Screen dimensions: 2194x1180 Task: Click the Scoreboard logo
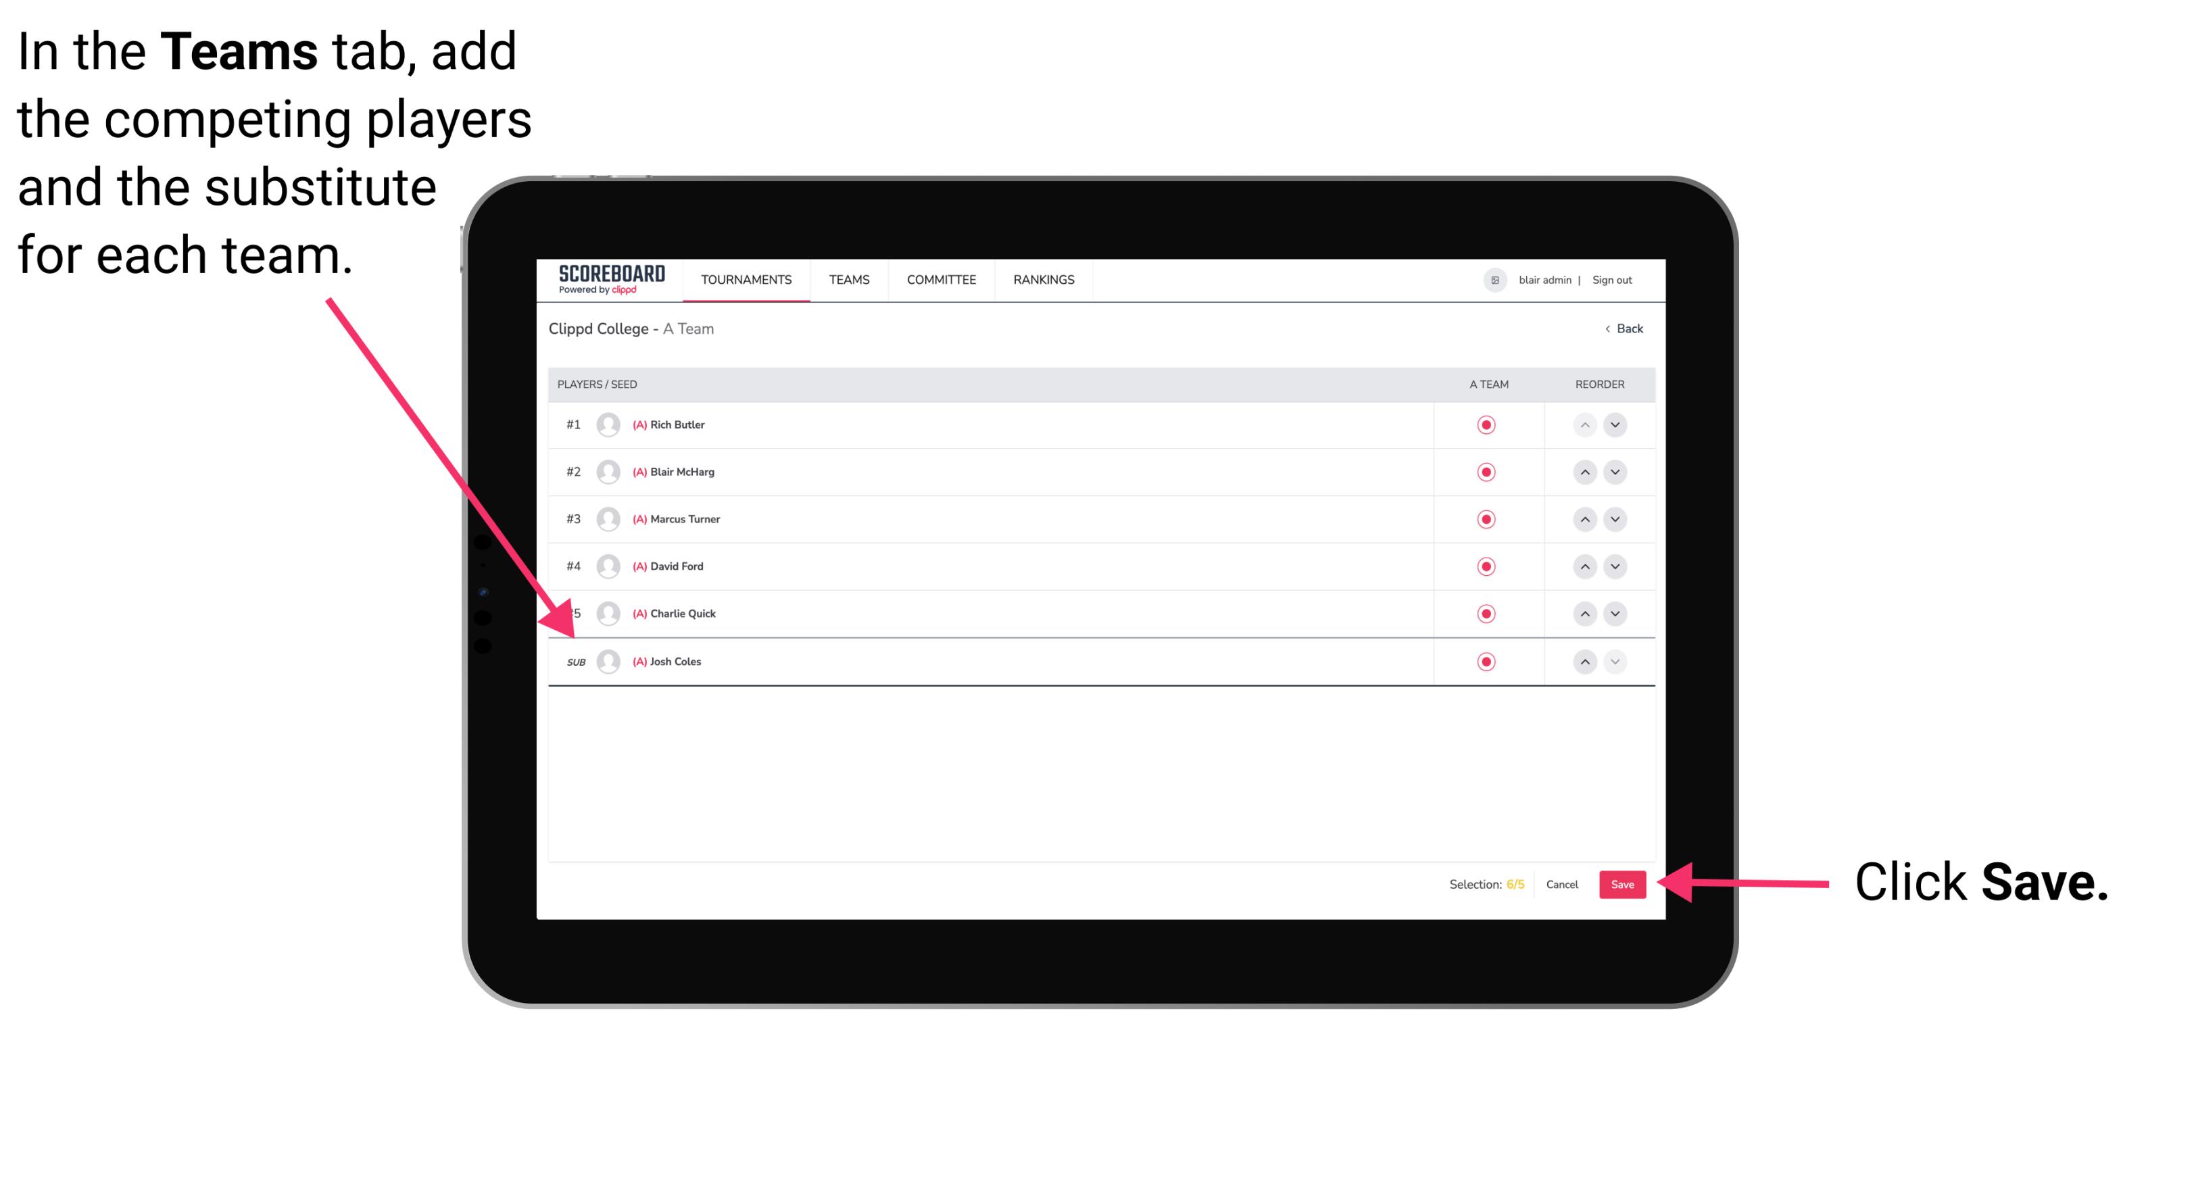(x=610, y=279)
